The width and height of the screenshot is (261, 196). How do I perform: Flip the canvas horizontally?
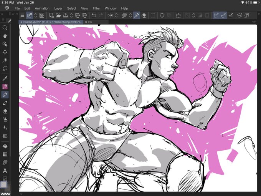click(110, 15)
